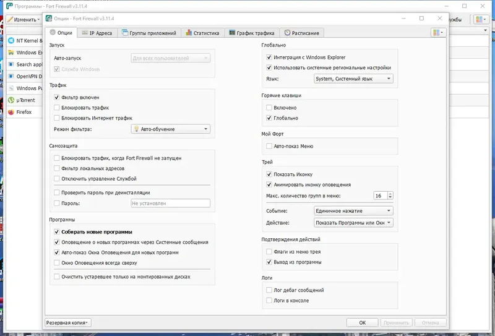Enable Блокировать Интернет трафик checkbox

(57, 118)
